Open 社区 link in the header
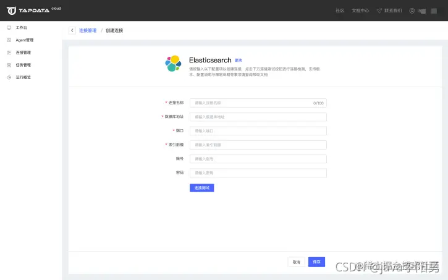This screenshot has height=280, width=448. [340, 11]
